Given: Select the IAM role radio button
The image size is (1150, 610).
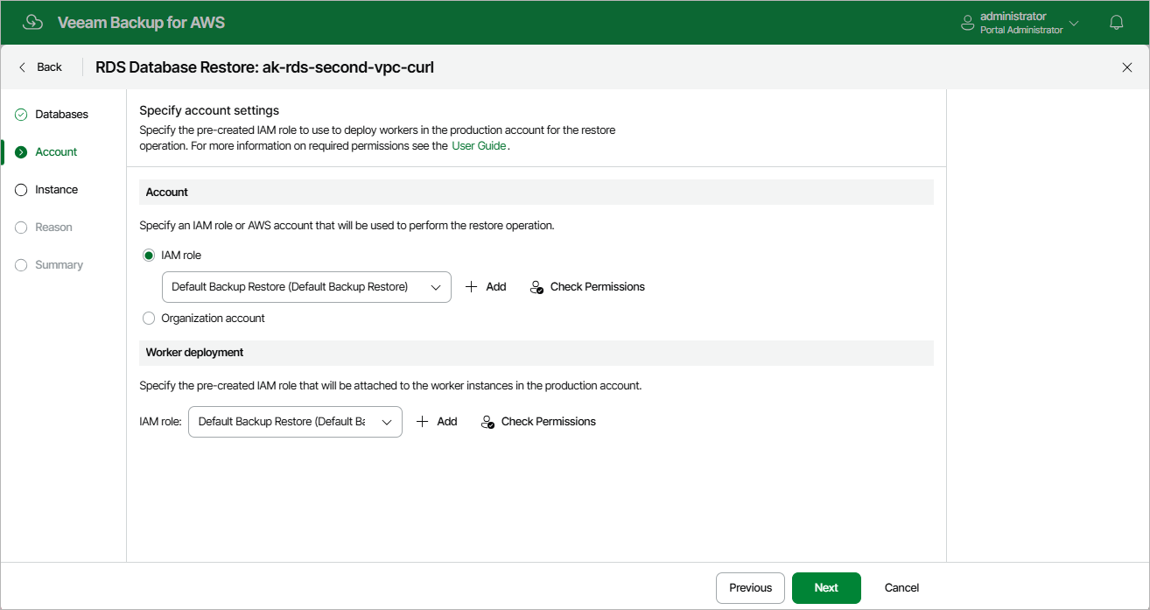Looking at the screenshot, I should (149, 256).
